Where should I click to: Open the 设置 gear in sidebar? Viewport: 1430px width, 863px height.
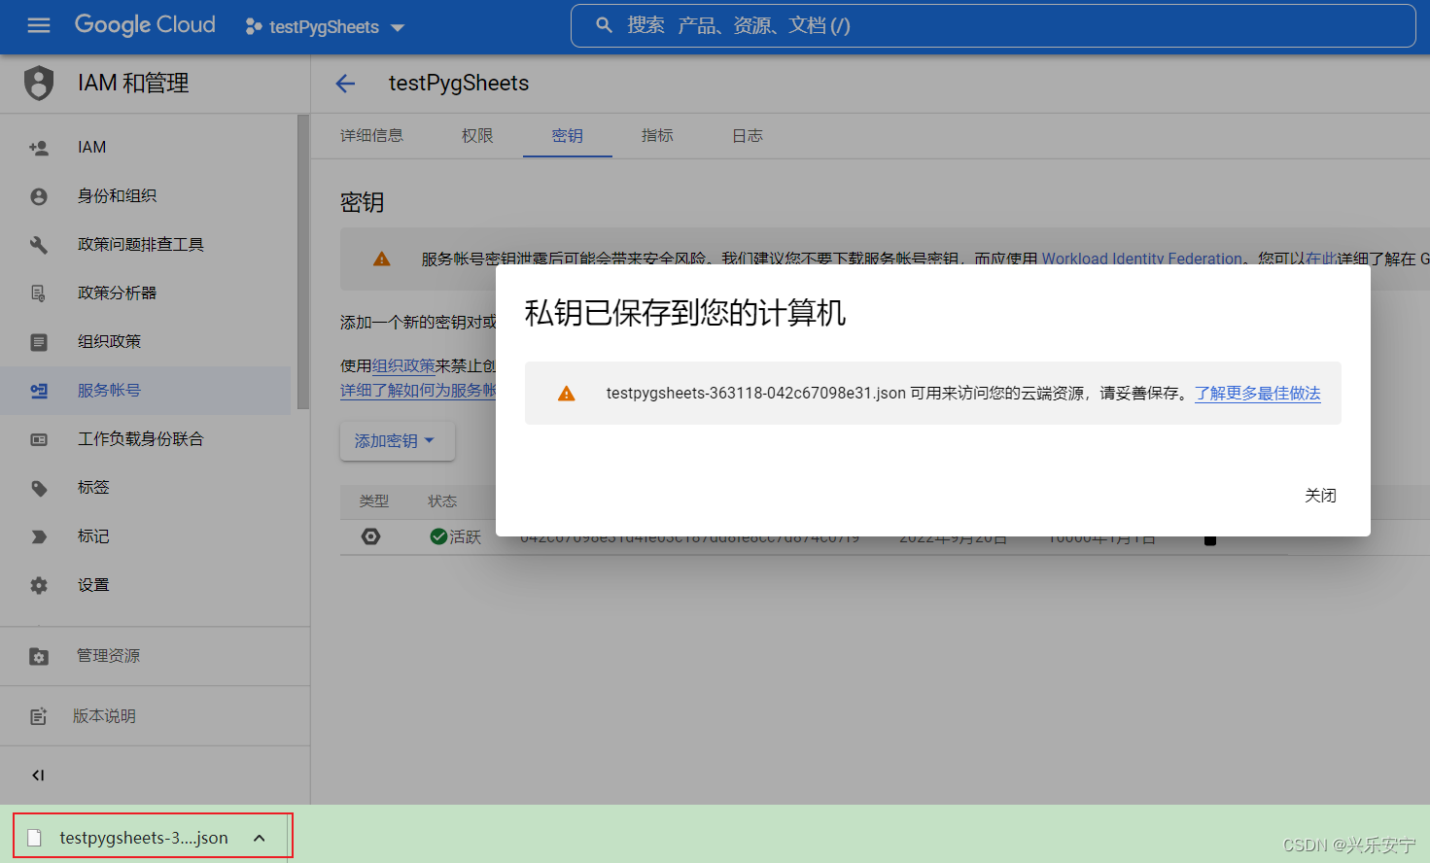(39, 584)
